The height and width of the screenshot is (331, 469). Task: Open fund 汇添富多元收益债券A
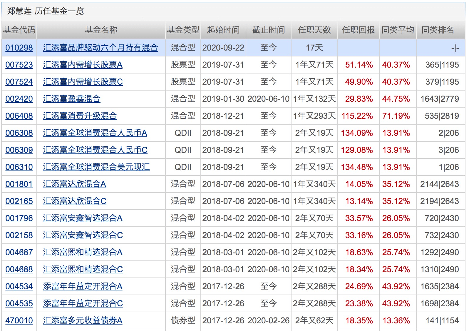(x=83, y=320)
